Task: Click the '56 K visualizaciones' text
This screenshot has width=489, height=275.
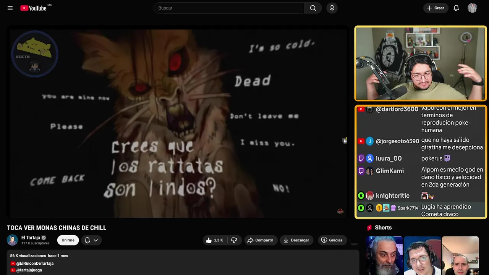Action: tap(28, 256)
